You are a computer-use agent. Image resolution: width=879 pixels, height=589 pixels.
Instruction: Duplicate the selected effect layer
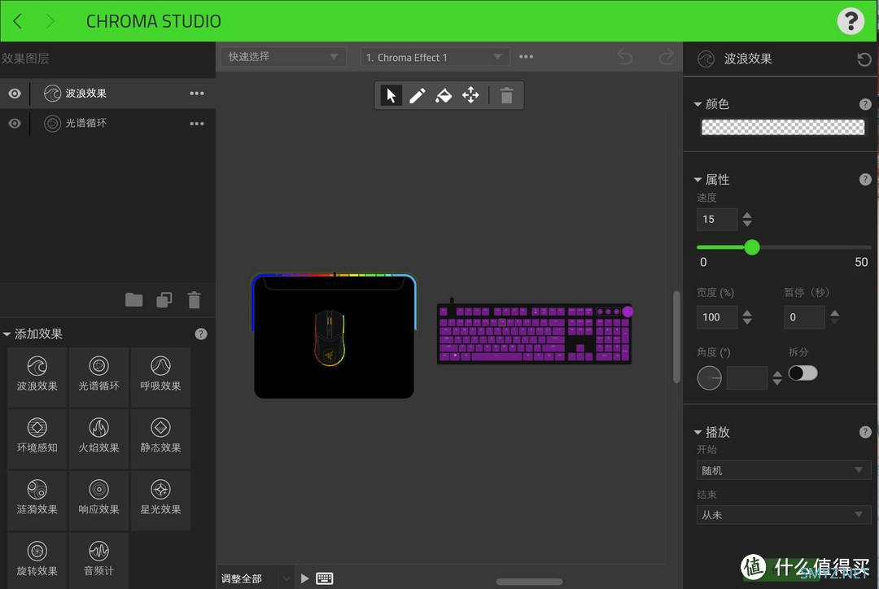pos(164,300)
